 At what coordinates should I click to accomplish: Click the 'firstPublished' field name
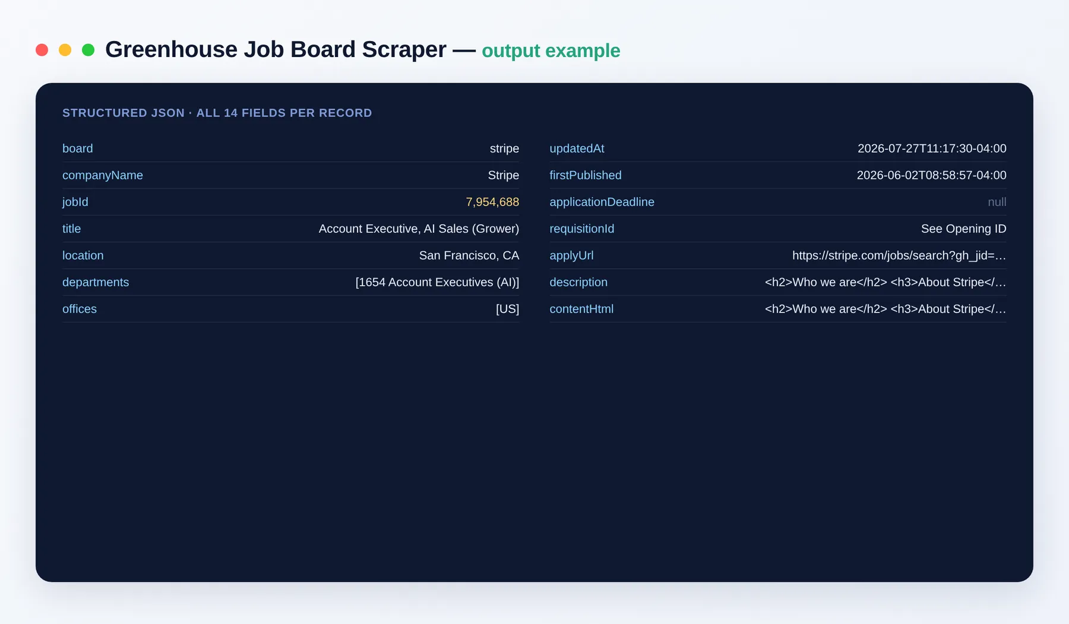click(586, 175)
